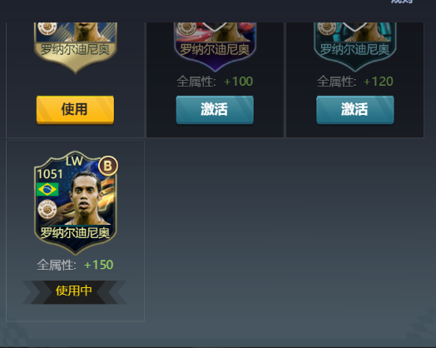
Task: Select Ronaldinho's portrait on the blue card
Action: pyautogui.click(x=85, y=198)
